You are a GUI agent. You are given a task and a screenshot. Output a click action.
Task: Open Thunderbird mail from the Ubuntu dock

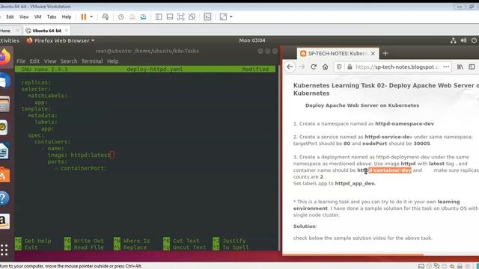pos(4,81)
